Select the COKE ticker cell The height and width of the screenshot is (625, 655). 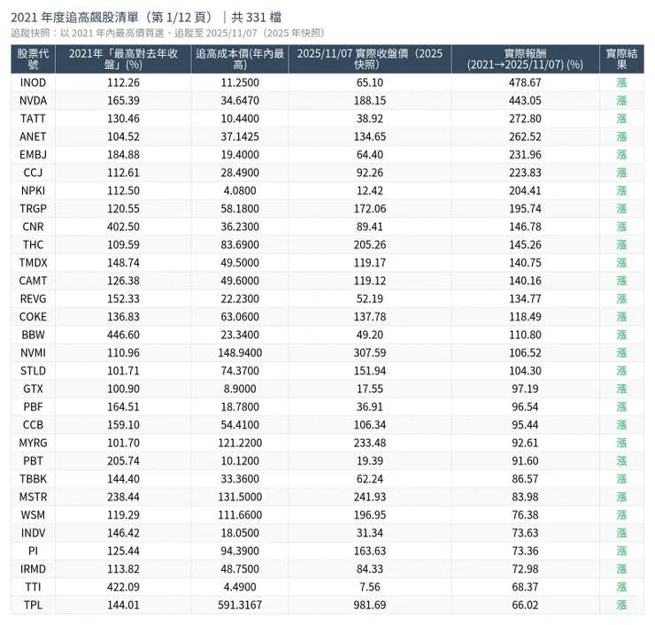(x=34, y=317)
